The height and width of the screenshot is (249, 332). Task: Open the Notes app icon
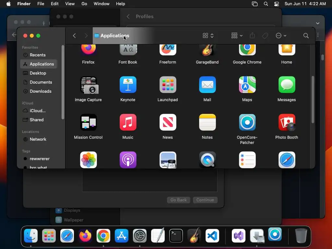click(207, 122)
